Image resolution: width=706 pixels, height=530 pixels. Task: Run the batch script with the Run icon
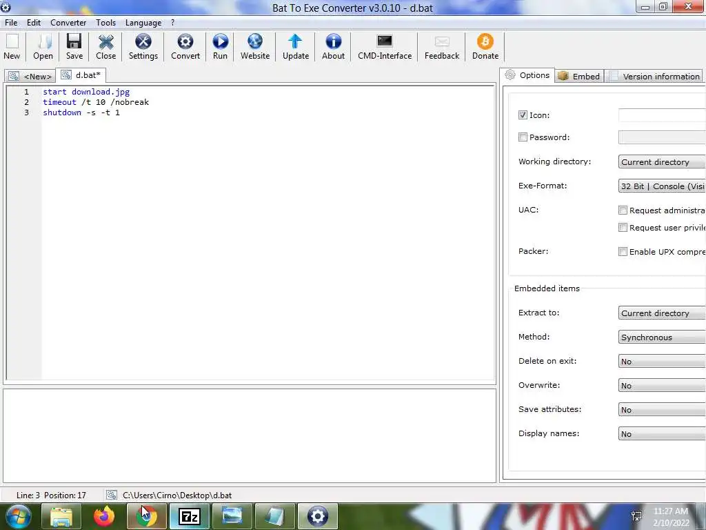pos(220,46)
